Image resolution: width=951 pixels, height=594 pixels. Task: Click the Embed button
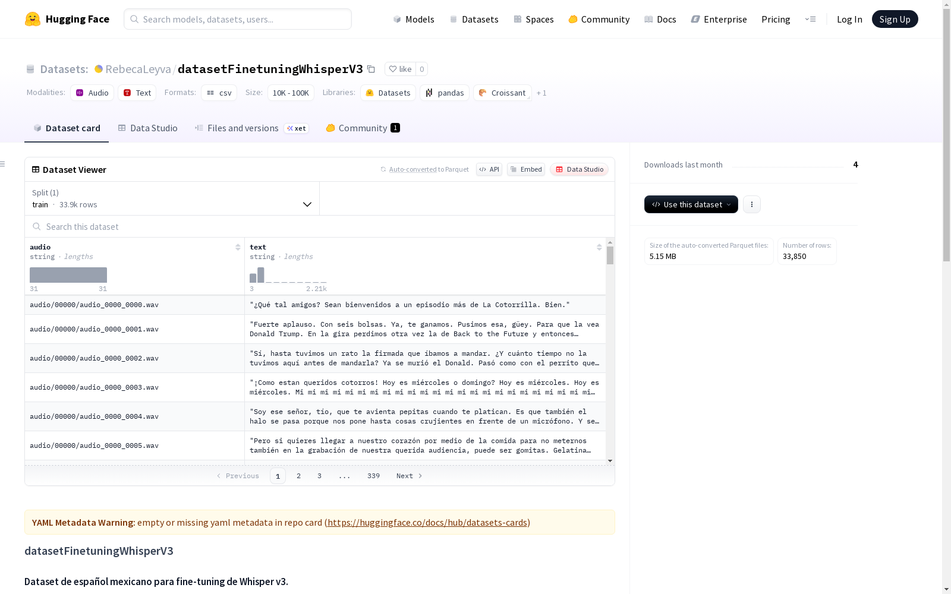(526, 169)
